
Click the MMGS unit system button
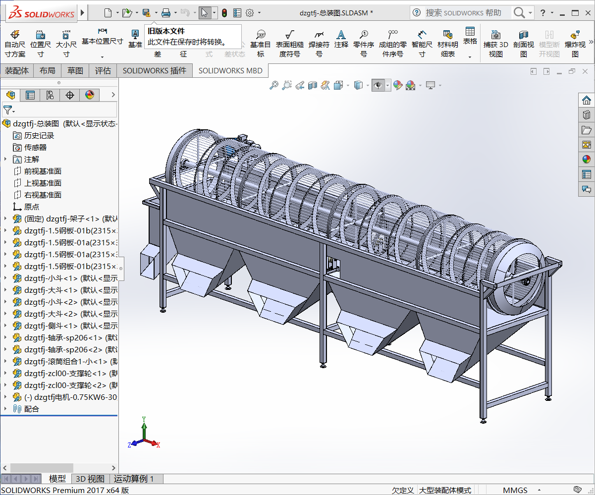point(515,490)
